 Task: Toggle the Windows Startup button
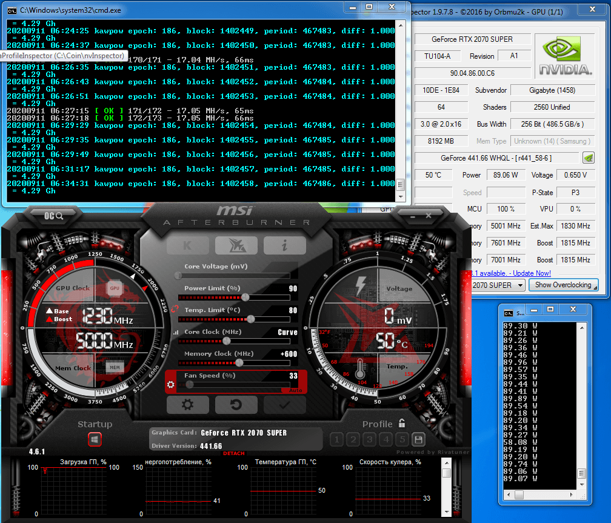[95, 439]
